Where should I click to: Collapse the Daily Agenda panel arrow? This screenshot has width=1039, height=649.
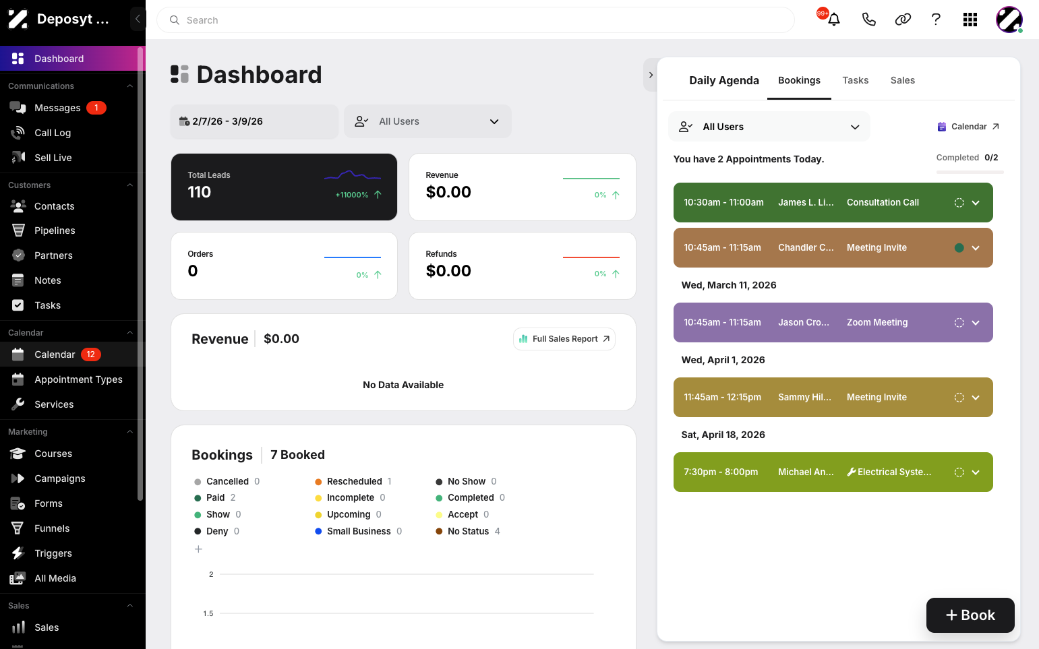(x=651, y=75)
